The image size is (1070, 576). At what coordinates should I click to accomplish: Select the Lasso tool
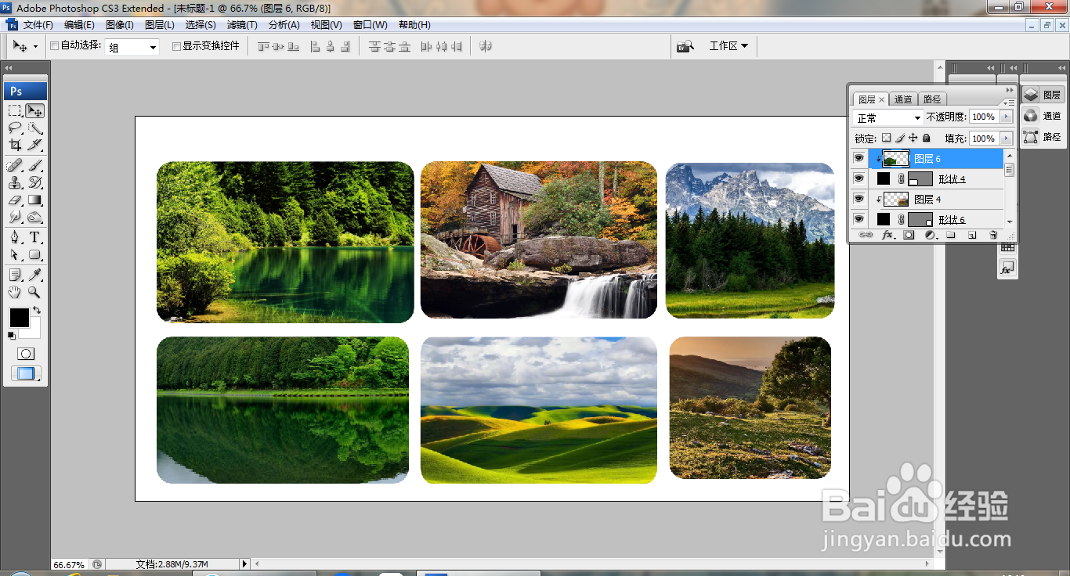15,128
